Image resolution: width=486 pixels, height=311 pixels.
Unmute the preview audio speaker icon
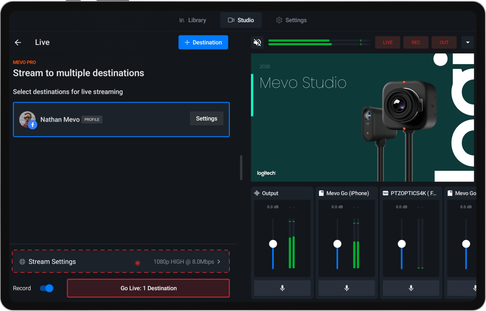pos(257,42)
